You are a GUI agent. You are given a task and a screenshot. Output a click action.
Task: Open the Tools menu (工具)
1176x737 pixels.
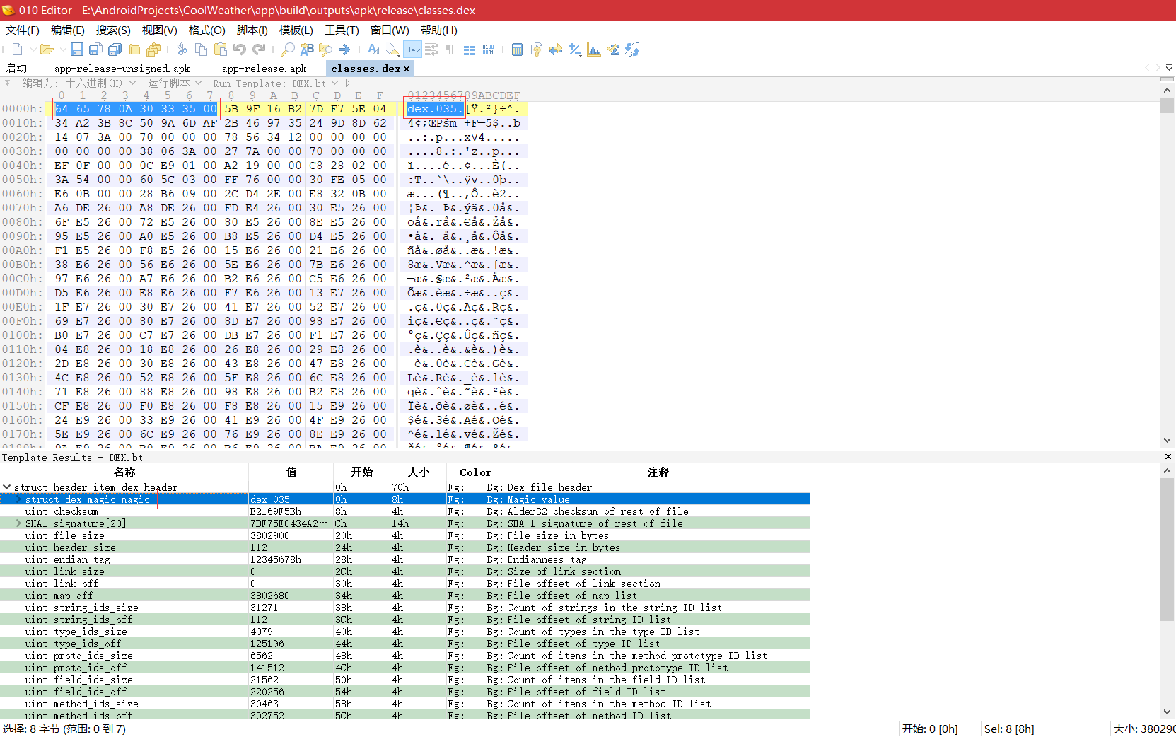pos(342,30)
